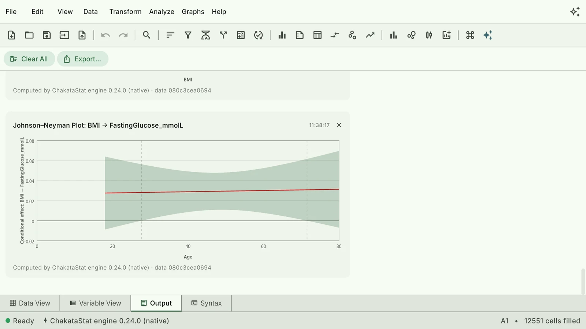Viewport: 586px width, 329px height.
Task: Switch to the Syntax tab
Action: click(207, 303)
